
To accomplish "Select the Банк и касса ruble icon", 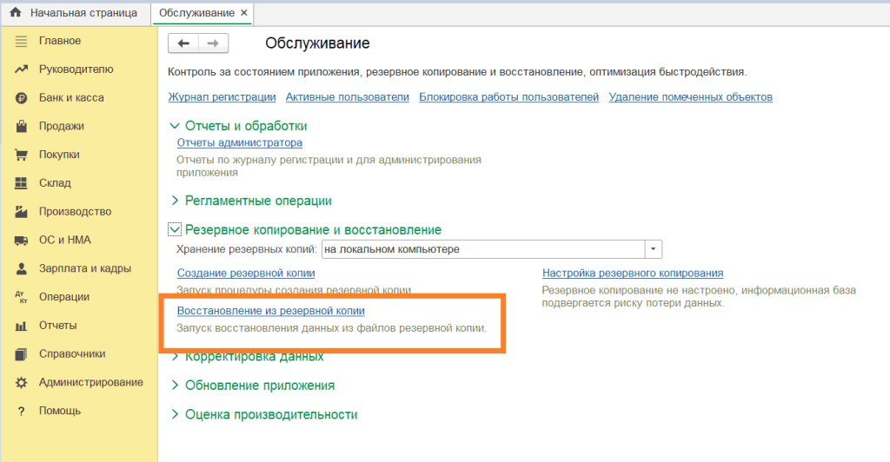I will coord(22,98).
